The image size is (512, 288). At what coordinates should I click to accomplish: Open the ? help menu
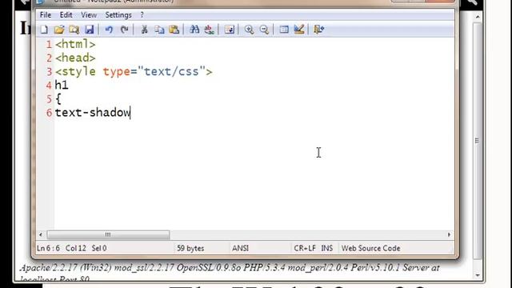click(x=142, y=15)
